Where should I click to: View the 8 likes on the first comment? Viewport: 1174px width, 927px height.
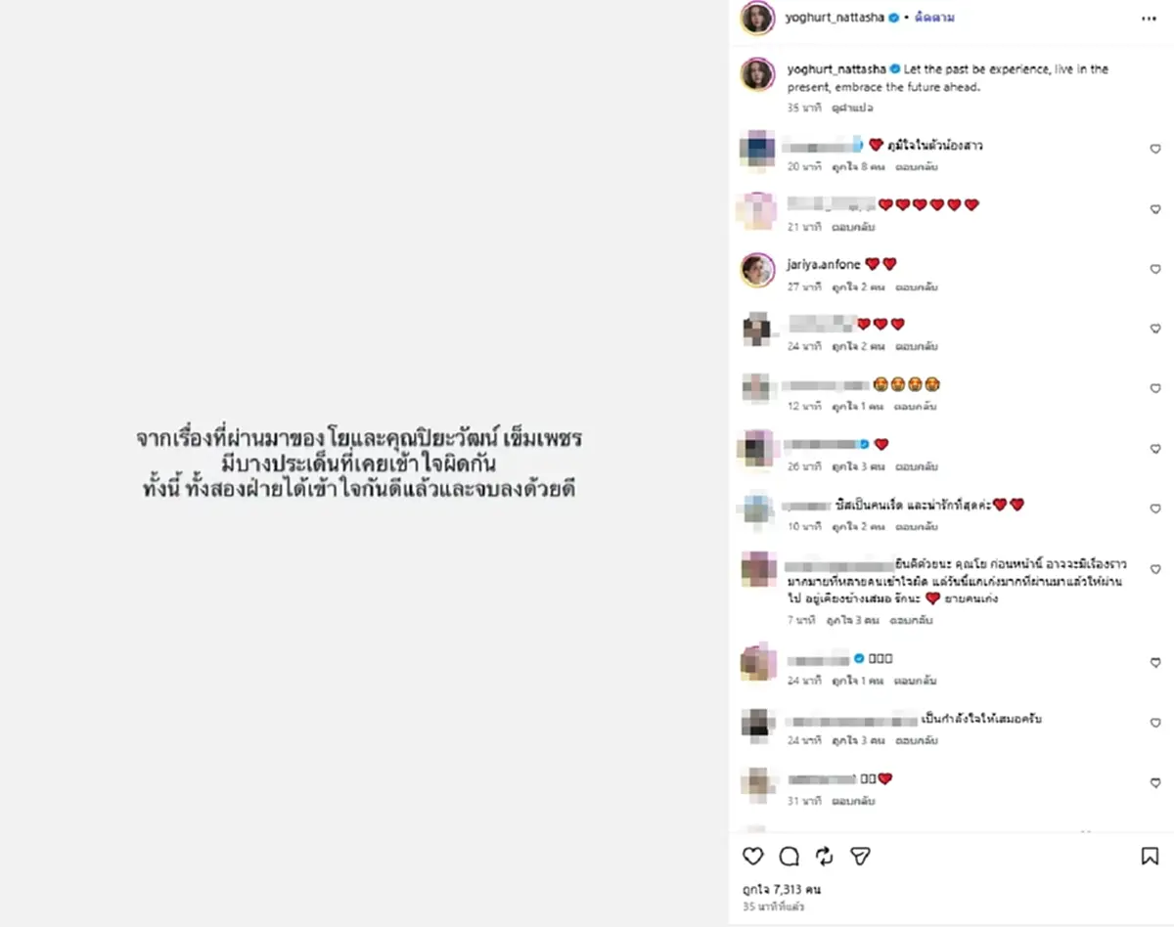[x=858, y=167]
